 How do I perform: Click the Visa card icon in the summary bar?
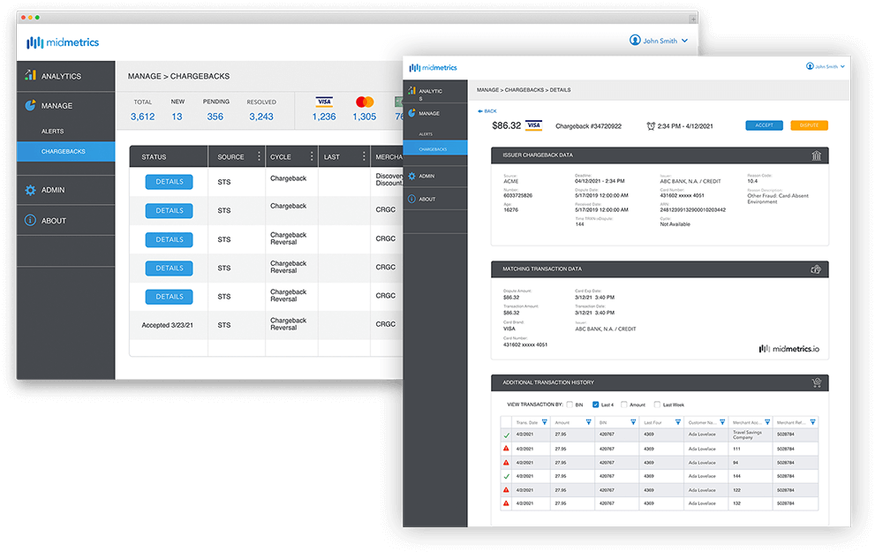(323, 102)
